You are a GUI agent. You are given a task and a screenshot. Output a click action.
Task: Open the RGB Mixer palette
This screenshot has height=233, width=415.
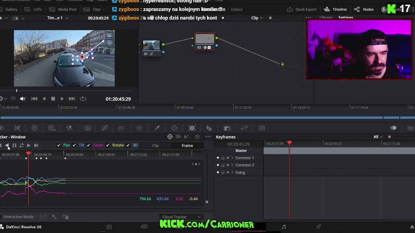pyautogui.click(x=69, y=128)
